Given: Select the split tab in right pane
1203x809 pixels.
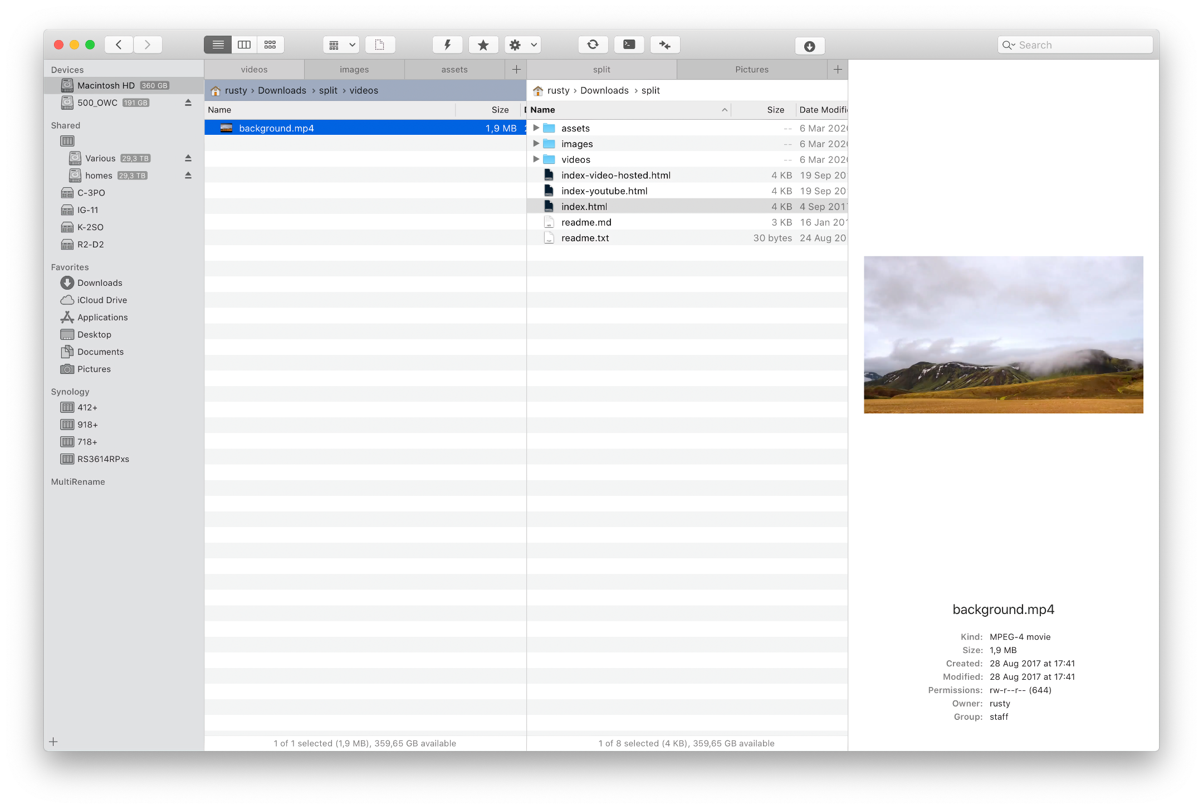Looking at the screenshot, I should tap(601, 70).
